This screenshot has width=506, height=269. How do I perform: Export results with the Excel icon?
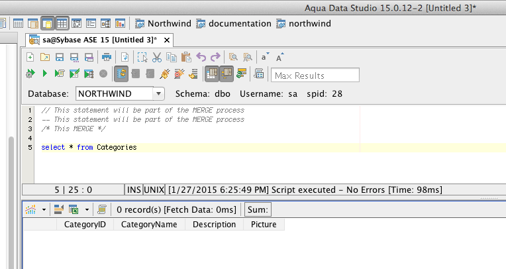tap(74, 209)
